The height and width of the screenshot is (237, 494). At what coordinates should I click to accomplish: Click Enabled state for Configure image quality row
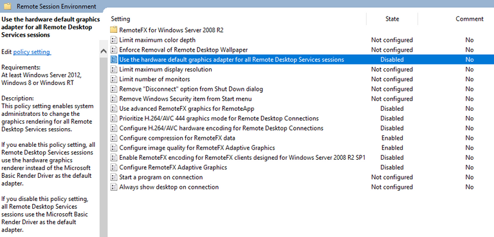click(392, 147)
